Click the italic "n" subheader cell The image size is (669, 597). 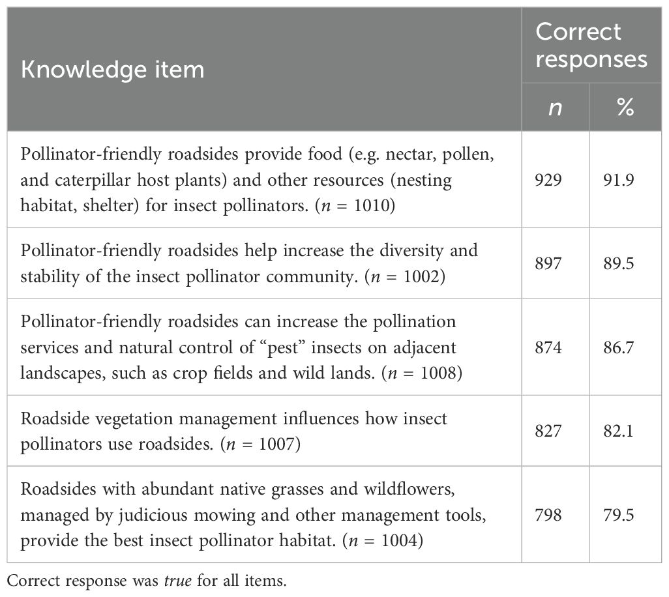[555, 108]
